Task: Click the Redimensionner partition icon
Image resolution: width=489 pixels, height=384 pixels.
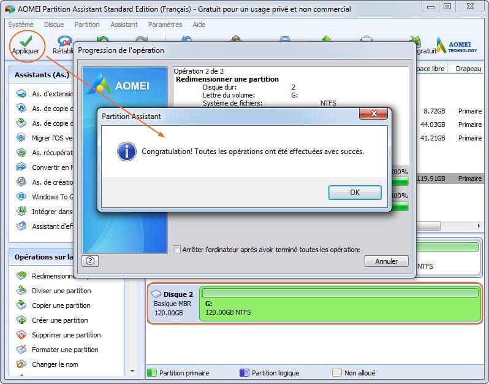Action: pos(21,275)
